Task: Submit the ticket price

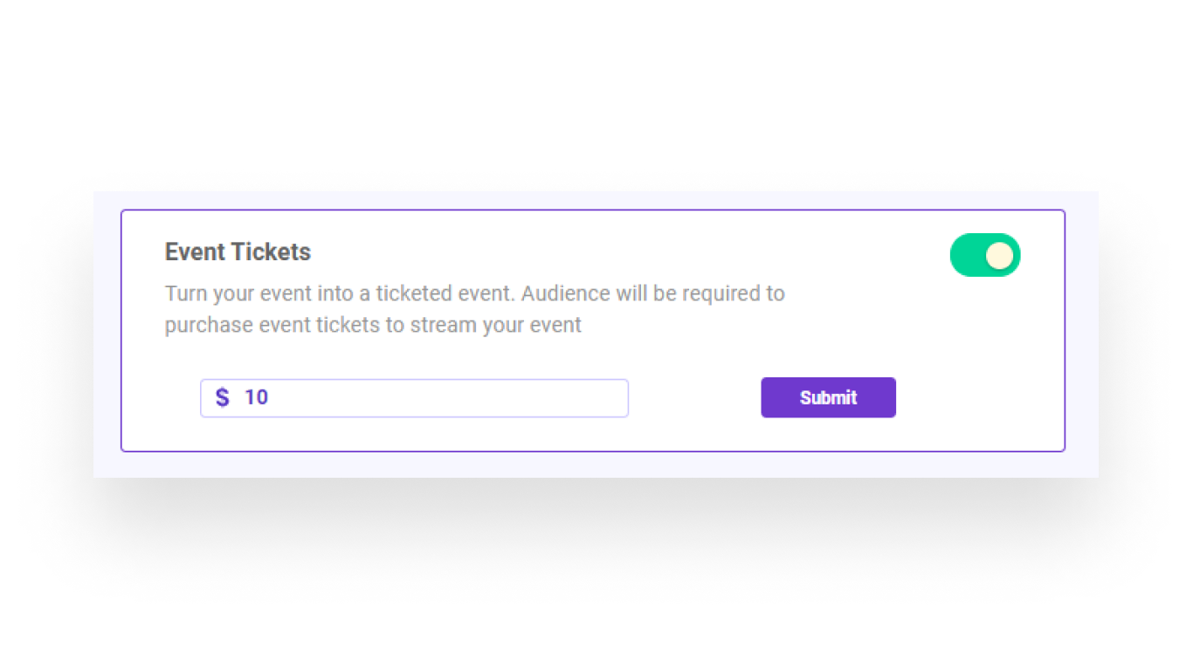Action: pos(828,397)
